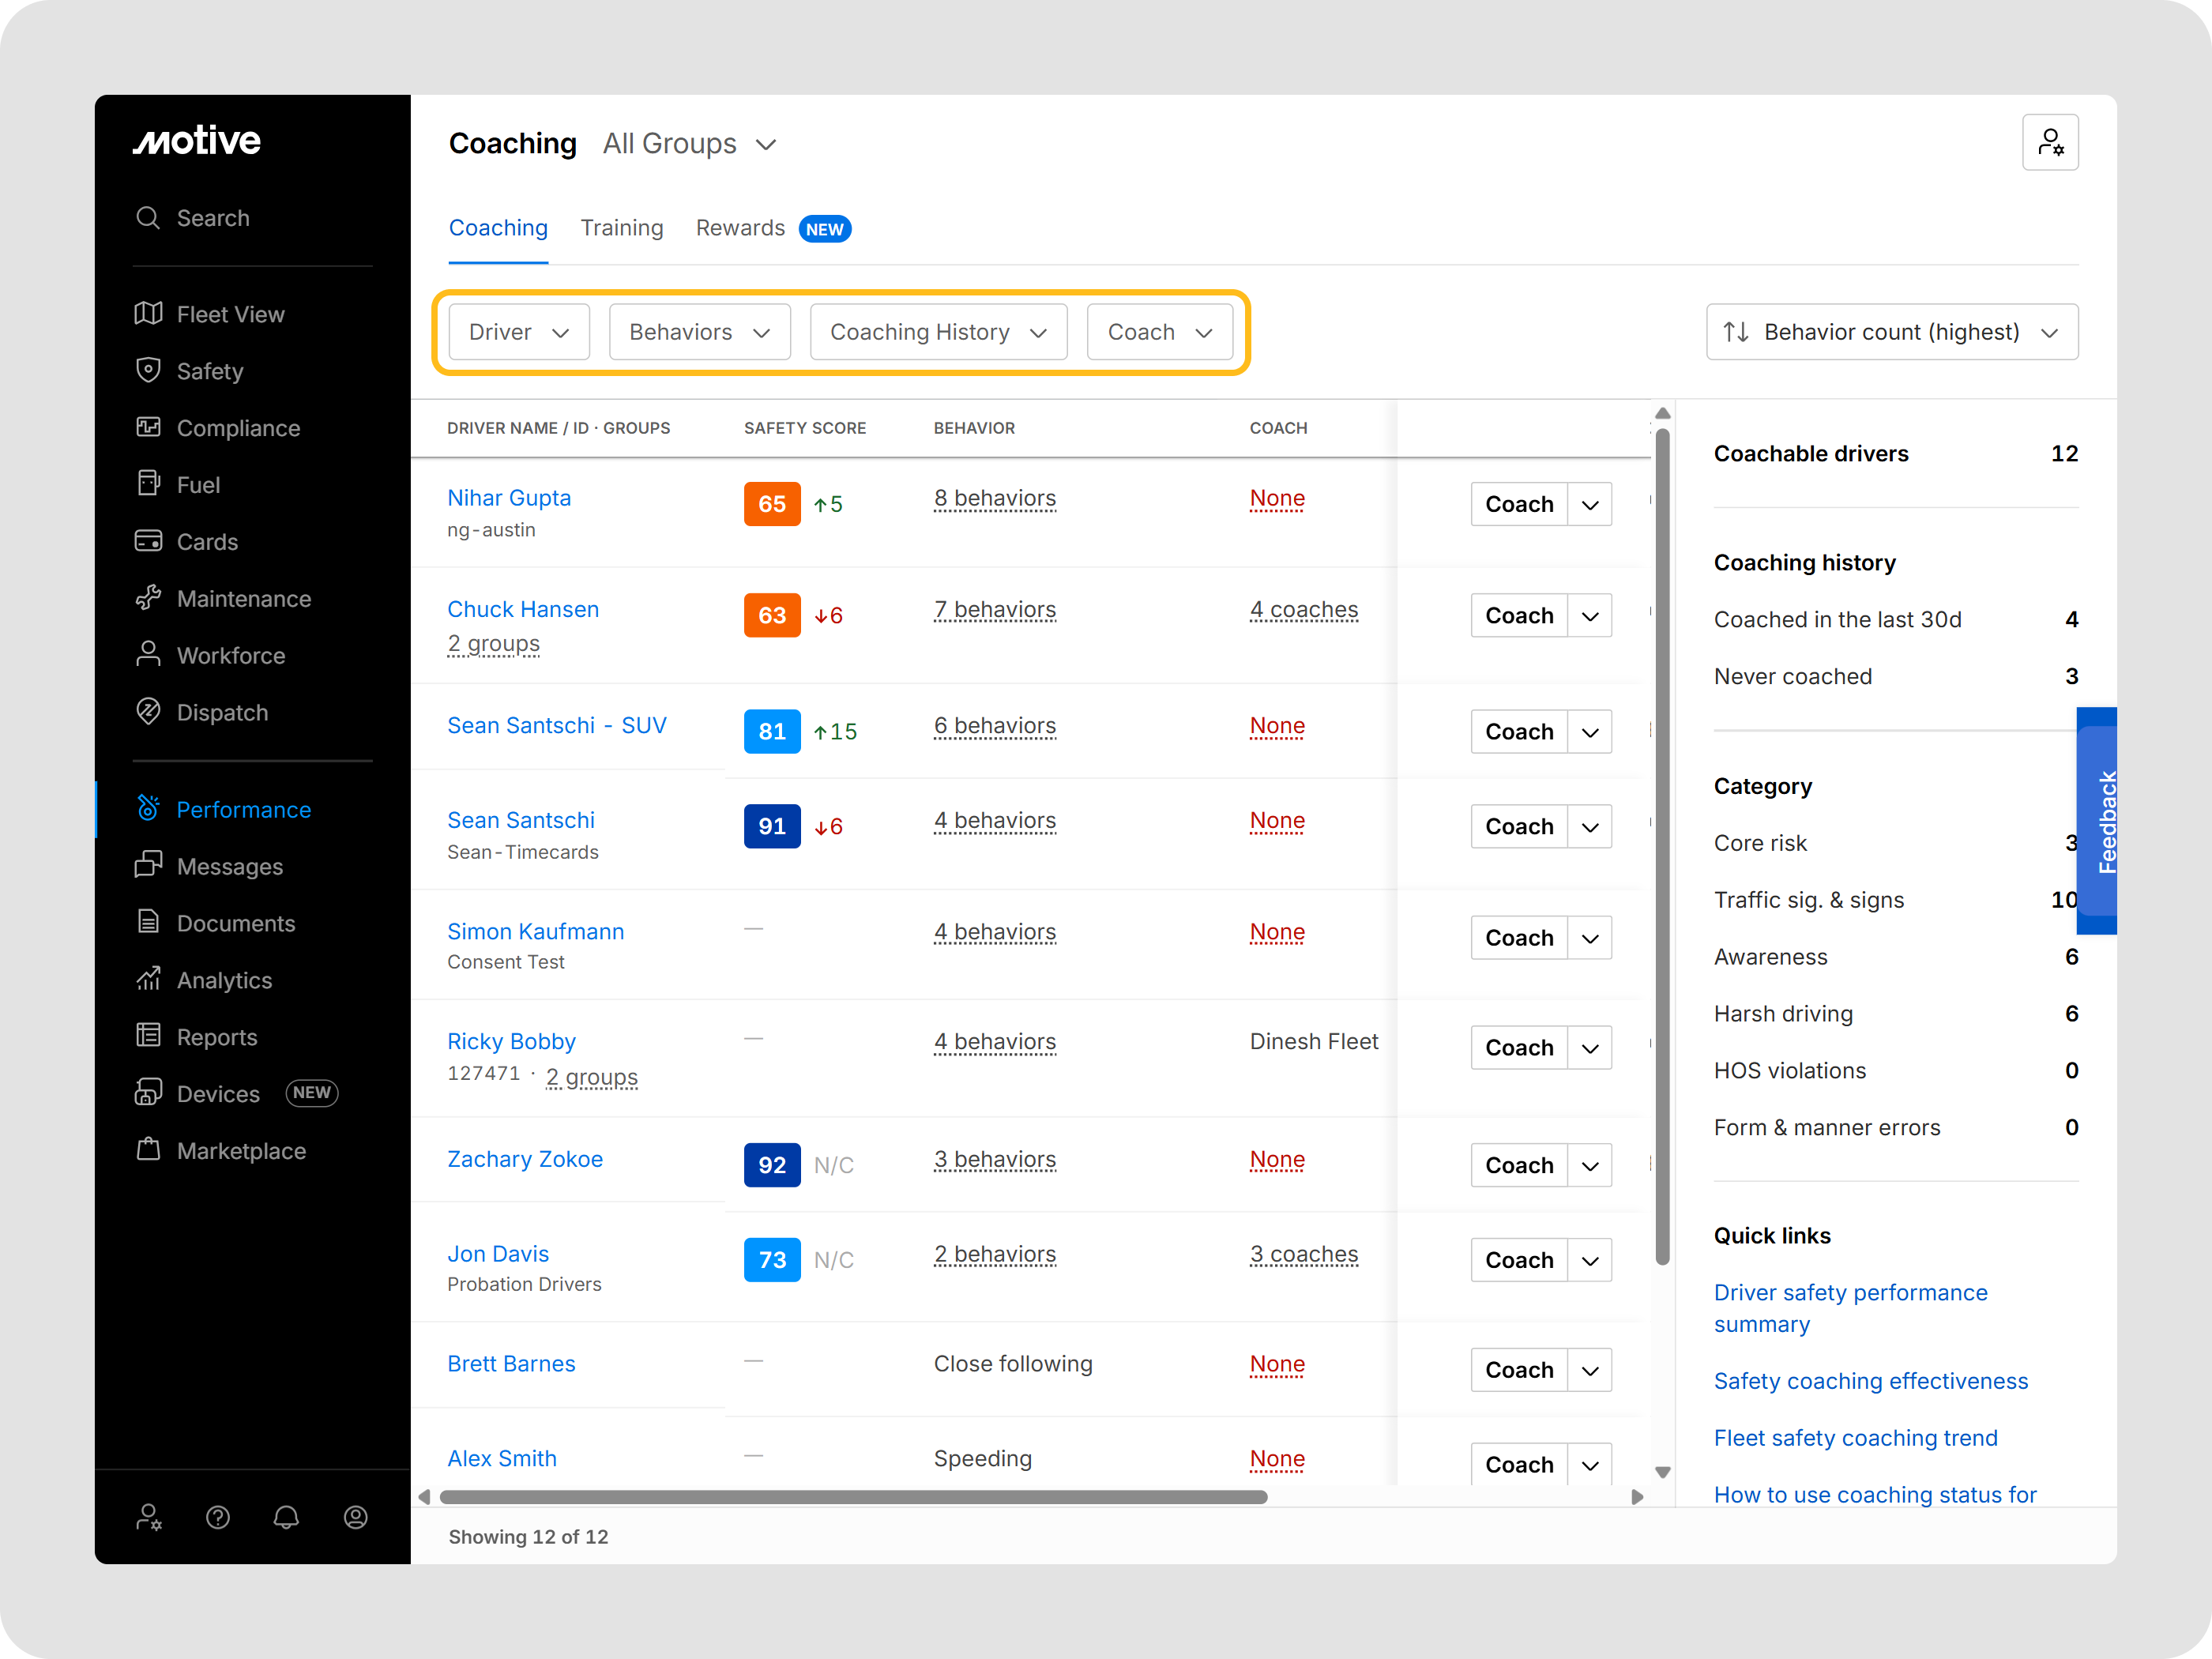This screenshot has width=2212, height=1659.
Task: Open Safety coaching effectiveness link
Action: point(1870,1381)
